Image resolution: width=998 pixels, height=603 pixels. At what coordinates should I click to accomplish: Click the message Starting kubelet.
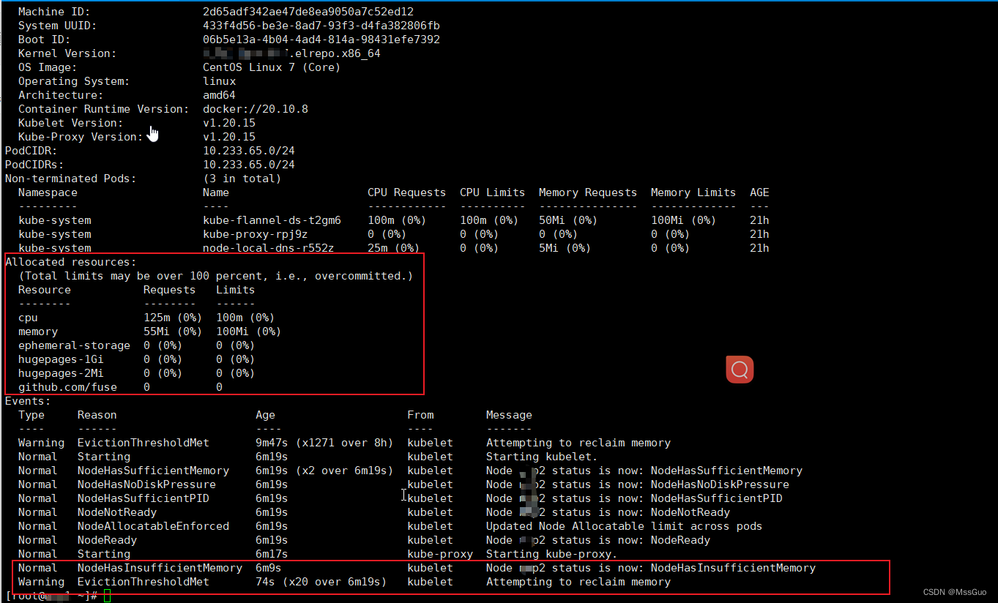(542, 457)
